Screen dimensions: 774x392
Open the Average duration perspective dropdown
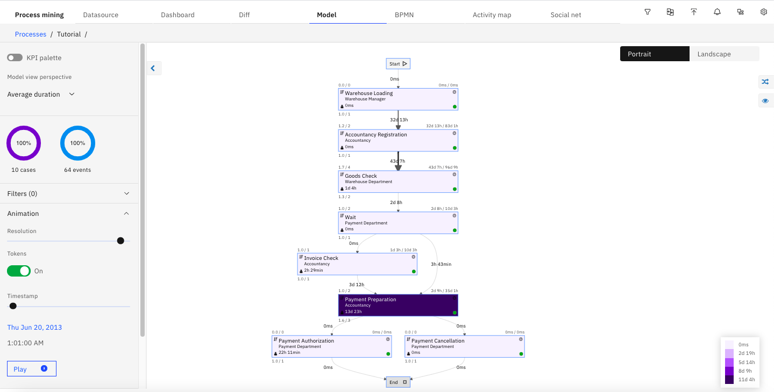coord(41,95)
